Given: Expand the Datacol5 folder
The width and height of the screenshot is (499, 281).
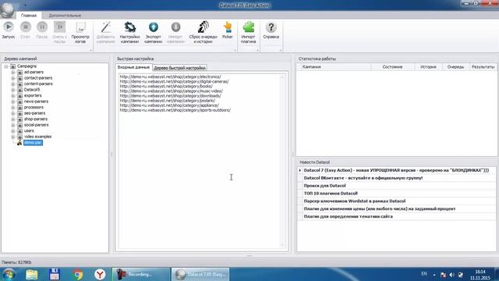Looking at the screenshot, I should (12, 90).
